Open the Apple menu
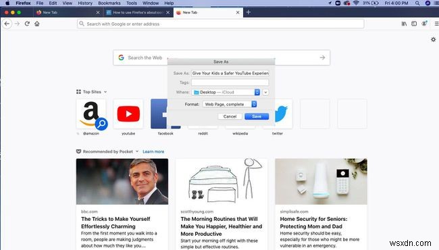 pyautogui.click(x=7, y=3)
